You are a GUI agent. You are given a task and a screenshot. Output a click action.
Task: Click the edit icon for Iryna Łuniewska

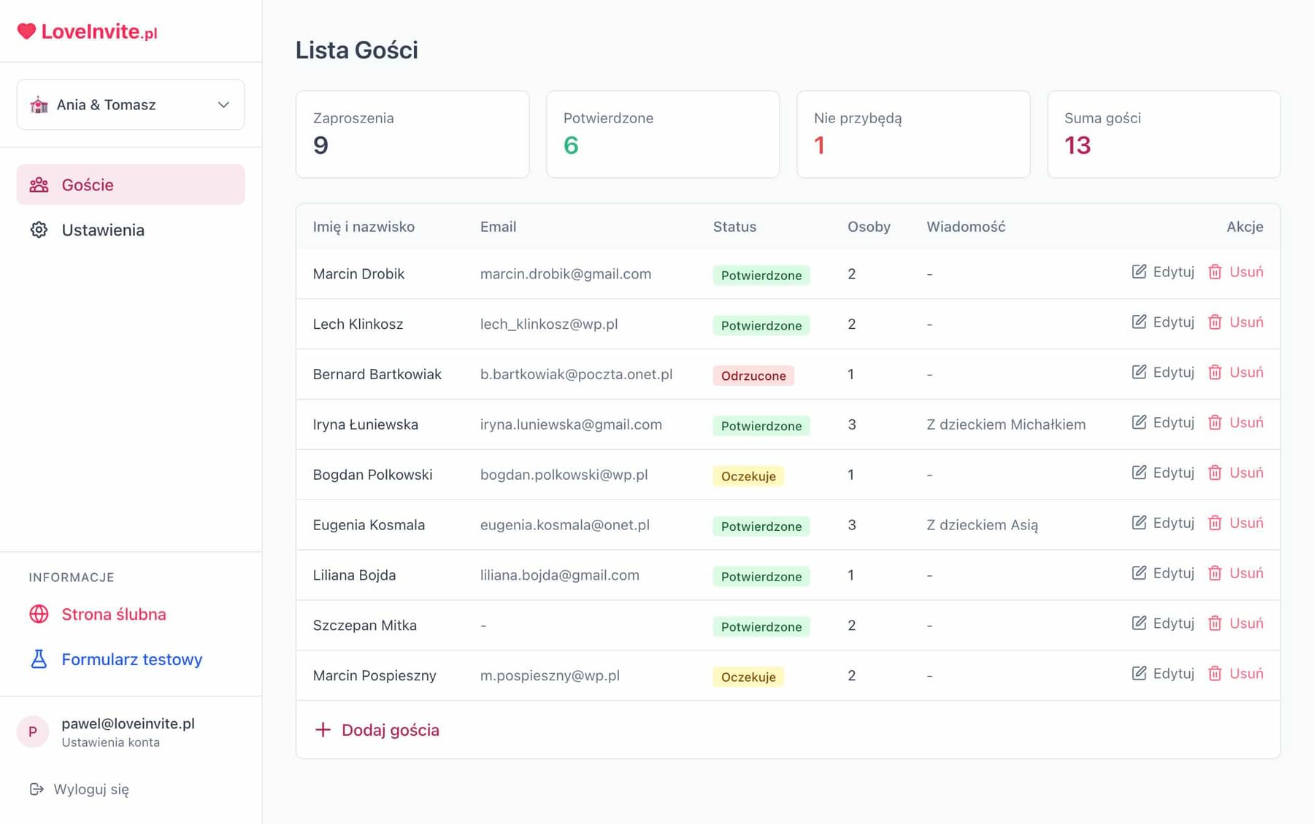(x=1139, y=423)
